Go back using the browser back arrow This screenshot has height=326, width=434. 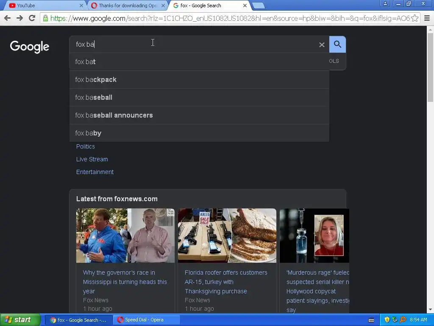[8, 18]
